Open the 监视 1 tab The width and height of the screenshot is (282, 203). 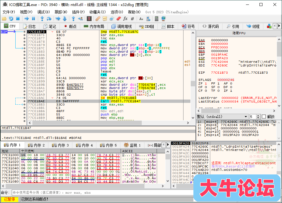(x=132, y=145)
